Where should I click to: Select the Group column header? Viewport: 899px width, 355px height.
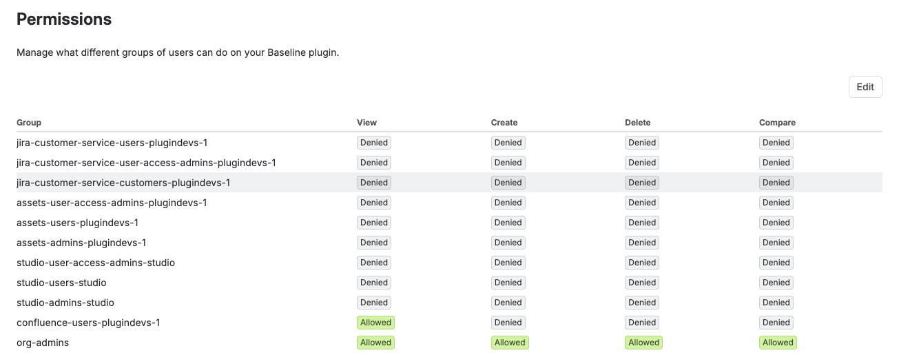coord(29,123)
